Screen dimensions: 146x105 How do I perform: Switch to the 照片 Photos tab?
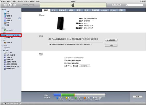point(121,10)
